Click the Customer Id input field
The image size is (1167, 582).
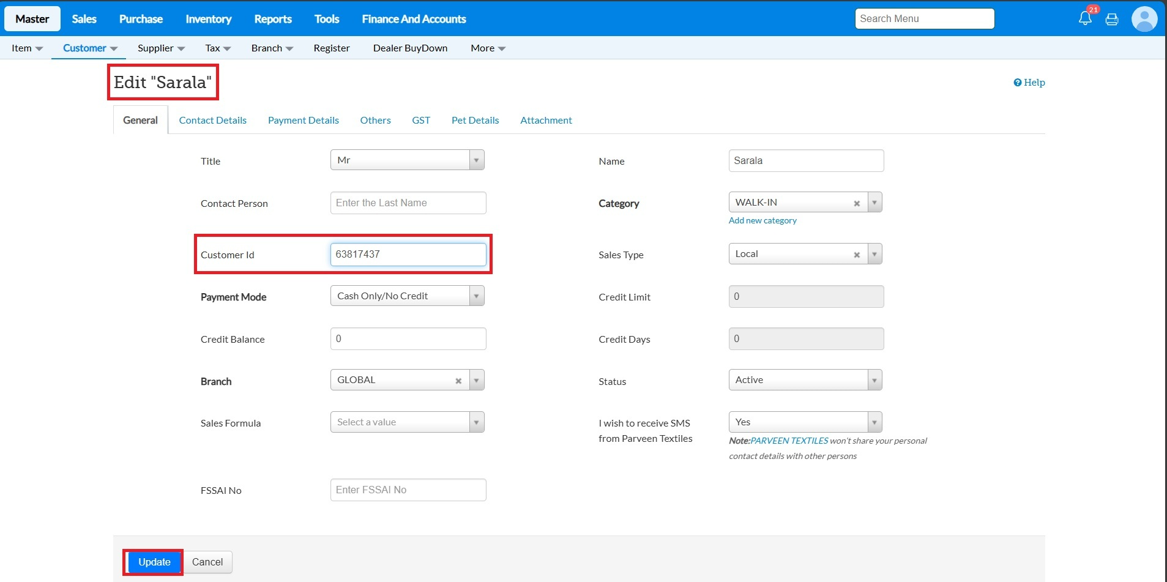(x=408, y=255)
